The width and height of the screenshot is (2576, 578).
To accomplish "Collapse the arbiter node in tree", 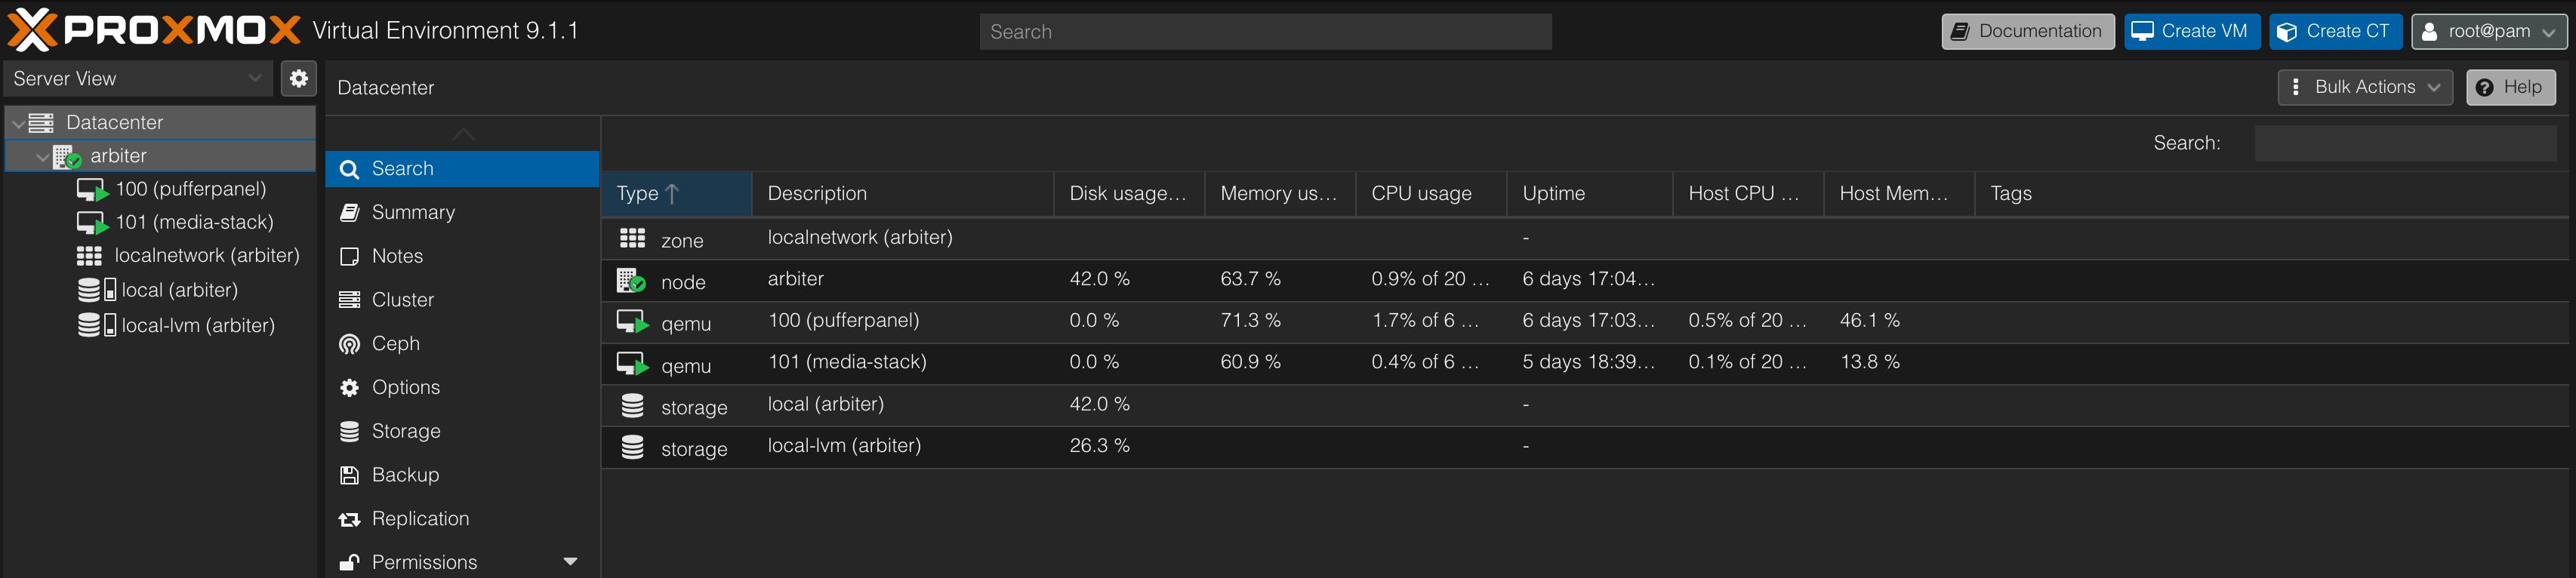I will pyautogui.click(x=42, y=156).
